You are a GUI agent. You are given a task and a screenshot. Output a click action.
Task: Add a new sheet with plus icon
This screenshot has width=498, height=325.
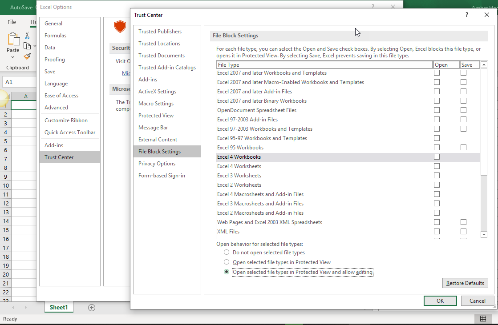click(92, 308)
